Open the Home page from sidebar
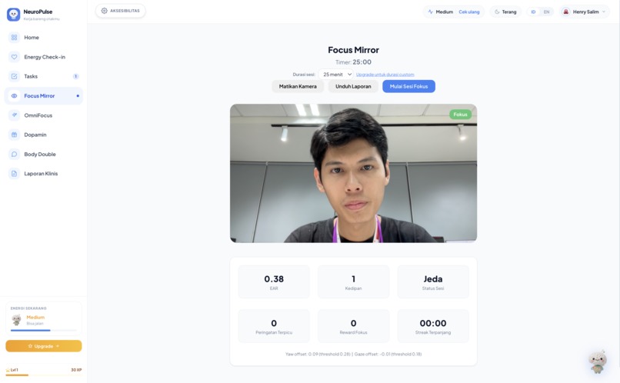 (44, 38)
